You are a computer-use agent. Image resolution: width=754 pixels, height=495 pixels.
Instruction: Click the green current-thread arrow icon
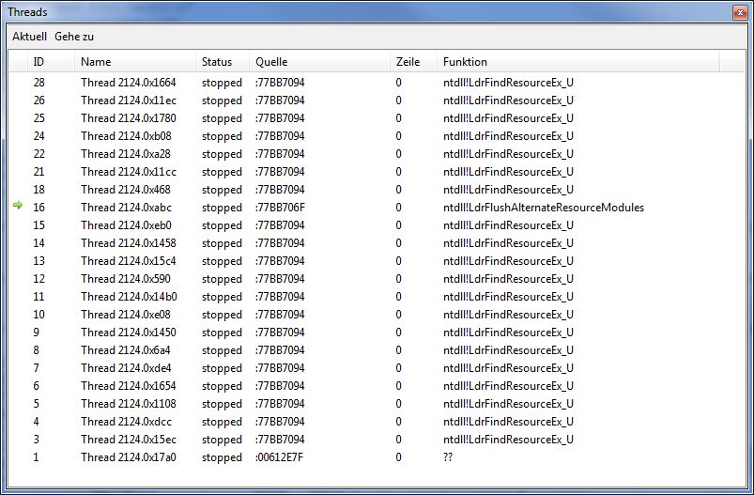pos(17,207)
